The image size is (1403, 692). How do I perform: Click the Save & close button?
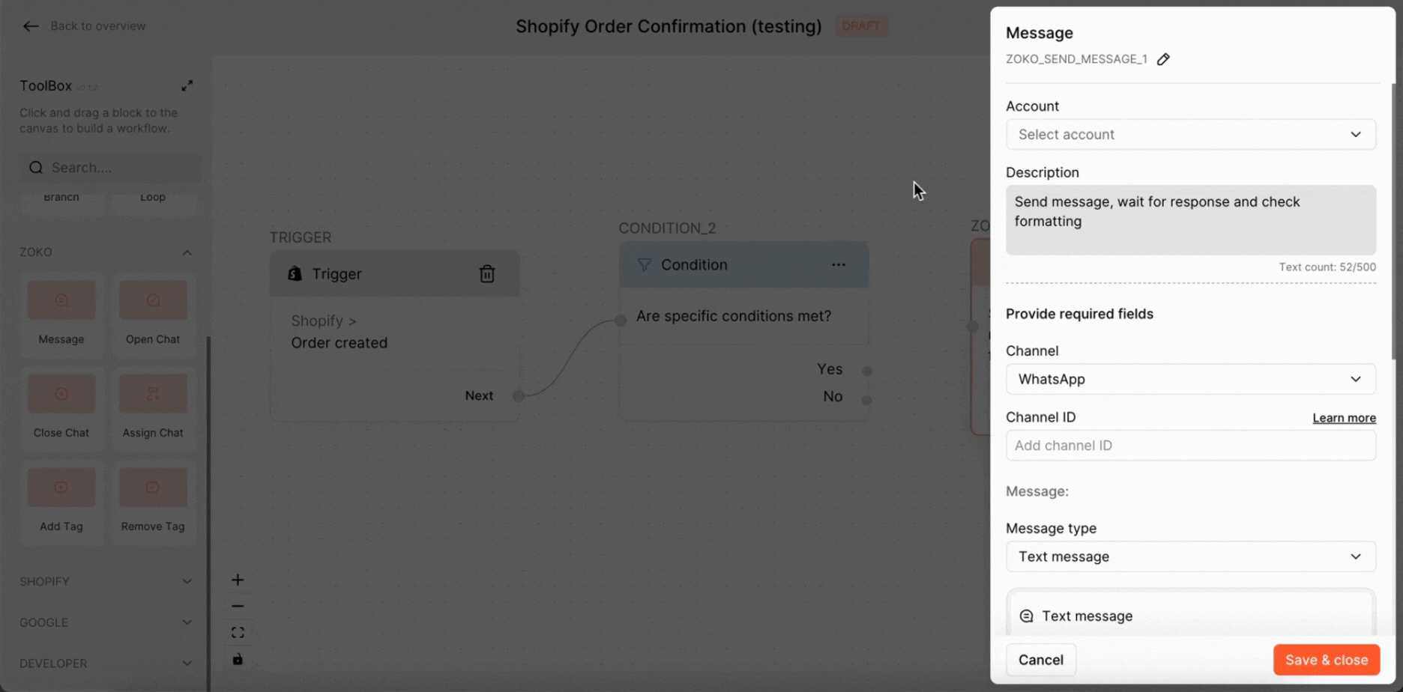click(x=1327, y=660)
